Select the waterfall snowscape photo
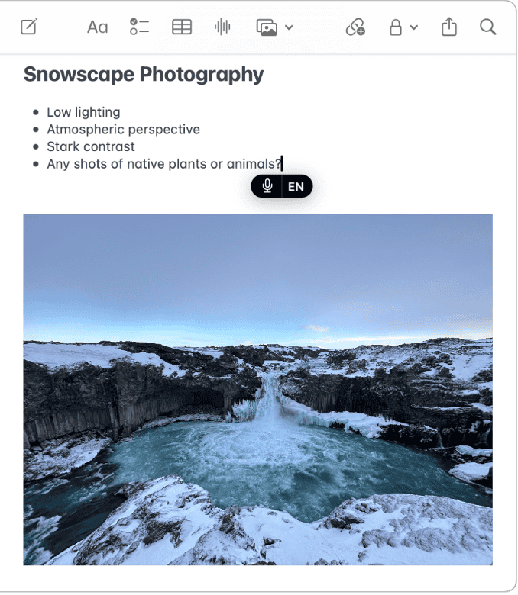Image resolution: width=518 pixels, height=595 pixels. click(x=258, y=390)
